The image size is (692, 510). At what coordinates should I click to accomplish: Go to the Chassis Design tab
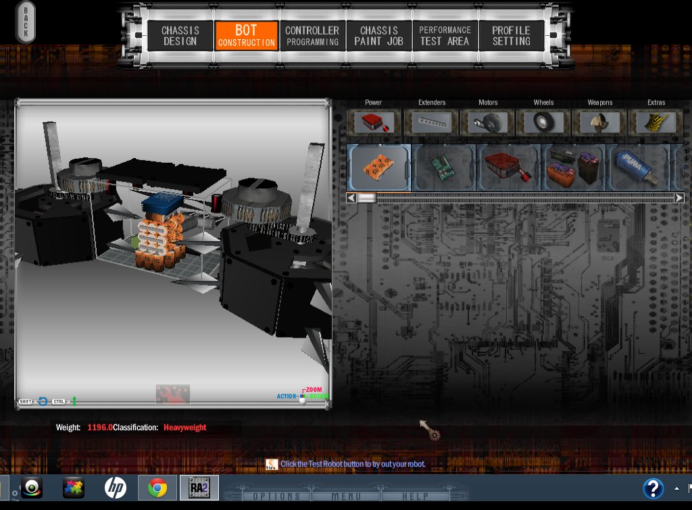point(180,36)
